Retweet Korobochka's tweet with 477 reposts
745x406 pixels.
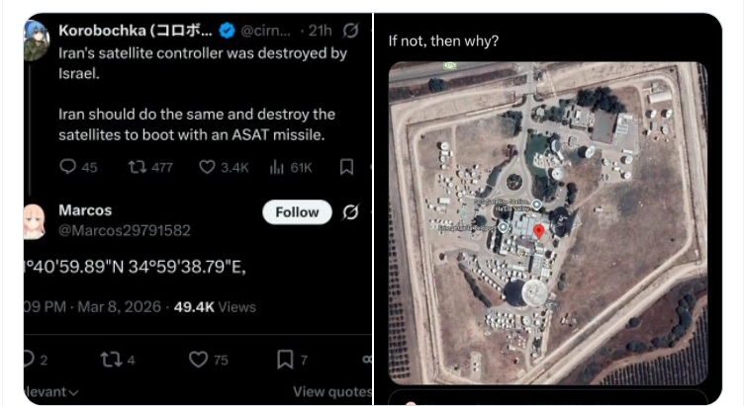tap(139, 167)
